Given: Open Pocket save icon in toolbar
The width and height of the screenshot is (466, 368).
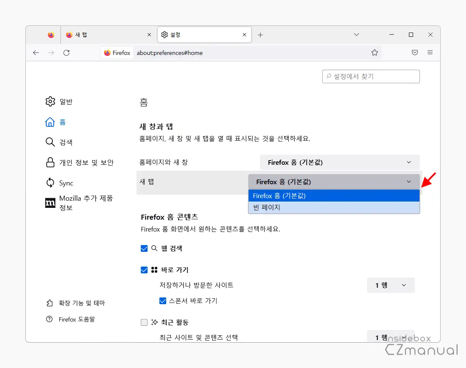Looking at the screenshot, I should (415, 52).
